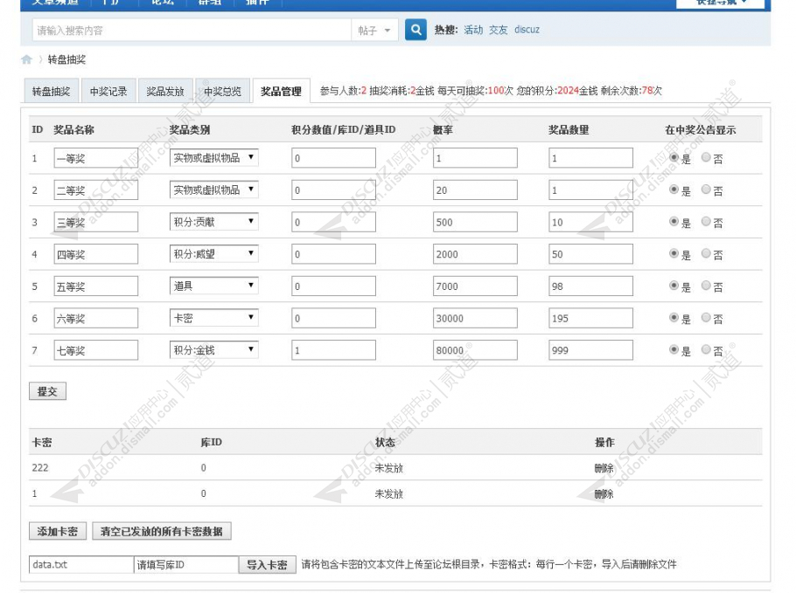This screenshot has height=593, width=796.
Task: Open the 道具 dropdown for 五等奖
Action: [213, 286]
